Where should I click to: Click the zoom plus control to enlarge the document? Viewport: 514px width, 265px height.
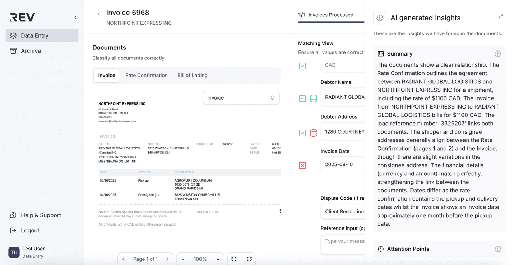(x=218, y=259)
